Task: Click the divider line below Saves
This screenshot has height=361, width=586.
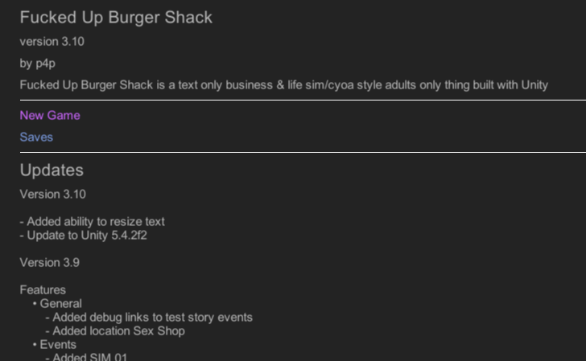Action: click(x=303, y=152)
